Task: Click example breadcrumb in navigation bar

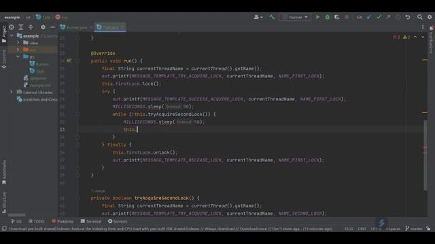Action: click(12, 17)
